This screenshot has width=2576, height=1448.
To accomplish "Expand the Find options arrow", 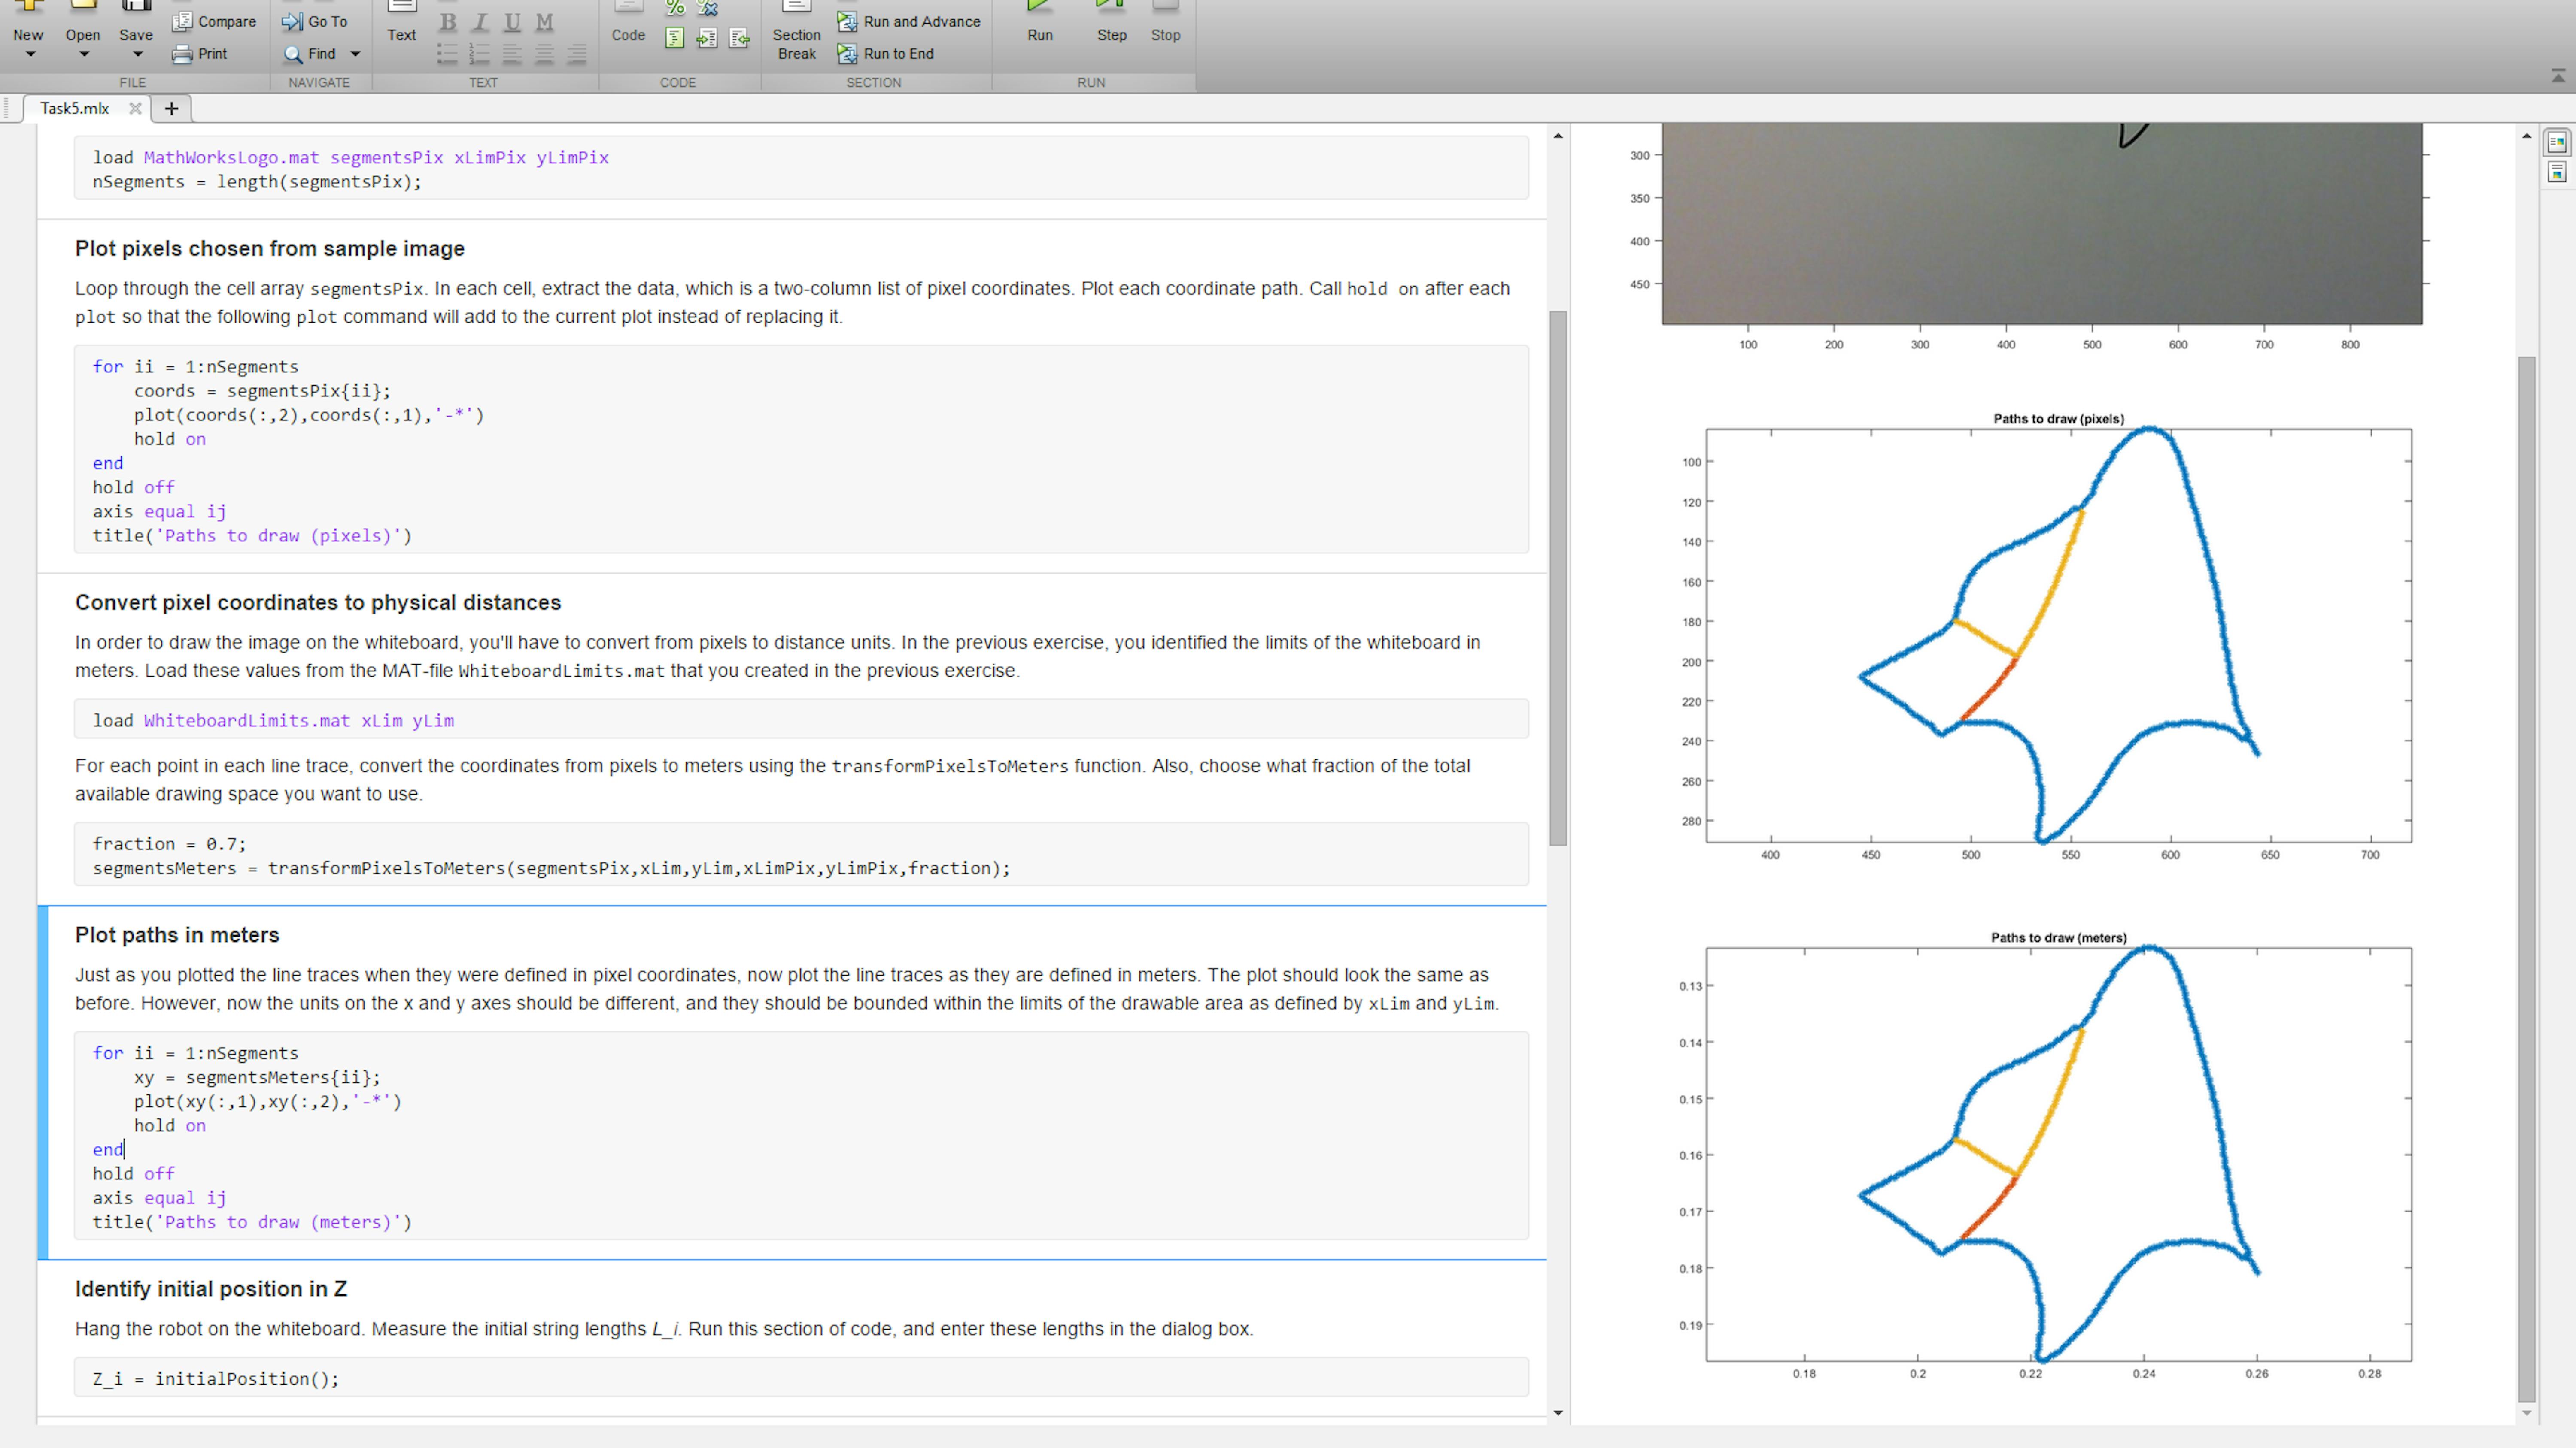I will pyautogui.click(x=355, y=54).
